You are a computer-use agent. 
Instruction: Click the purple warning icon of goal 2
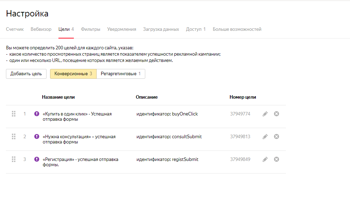click(x=37, y=136)
